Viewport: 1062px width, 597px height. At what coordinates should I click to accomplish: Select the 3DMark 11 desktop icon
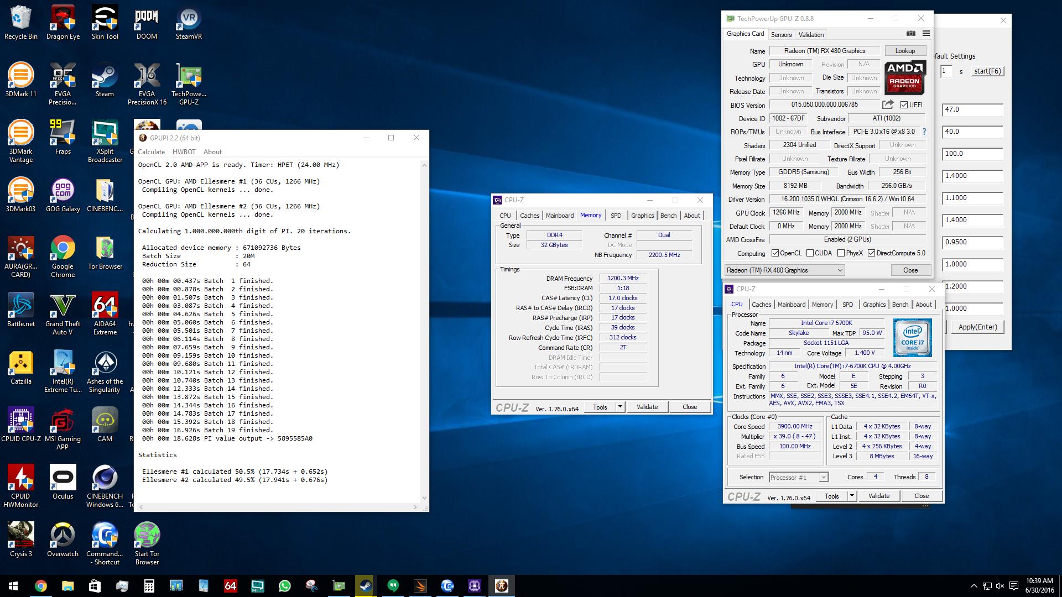click(x=21, y=81)
